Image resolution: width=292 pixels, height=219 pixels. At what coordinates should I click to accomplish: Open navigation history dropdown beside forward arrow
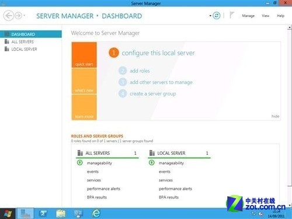click(25, 15)
